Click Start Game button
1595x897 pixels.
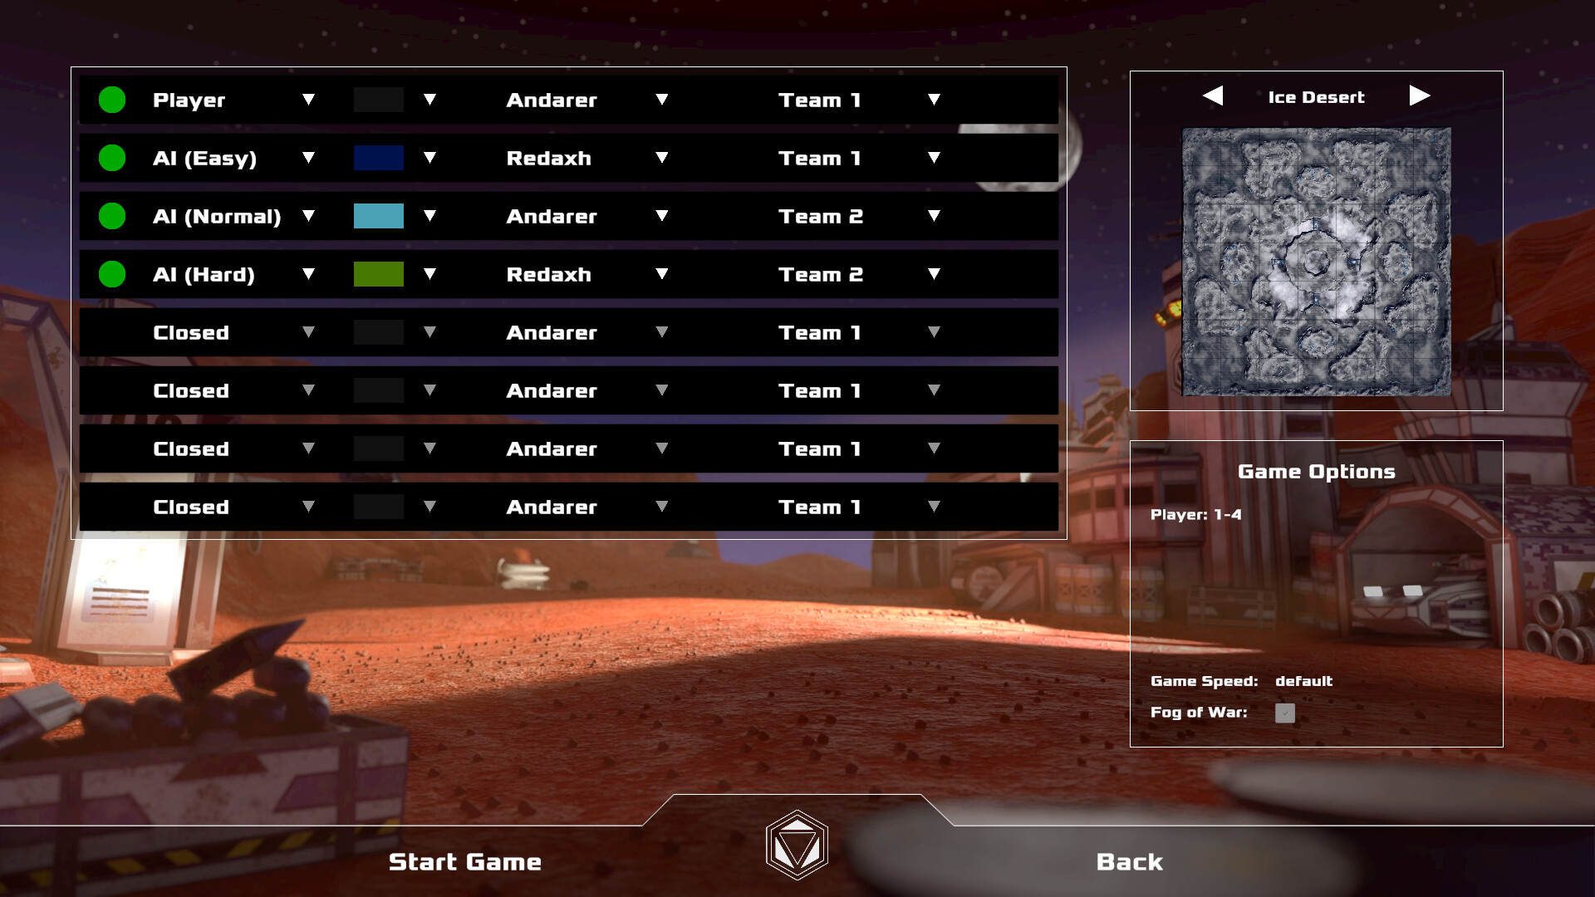tap(464, 863)
